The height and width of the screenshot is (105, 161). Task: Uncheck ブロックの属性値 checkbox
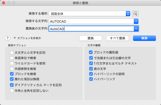[x=91, y=52]
